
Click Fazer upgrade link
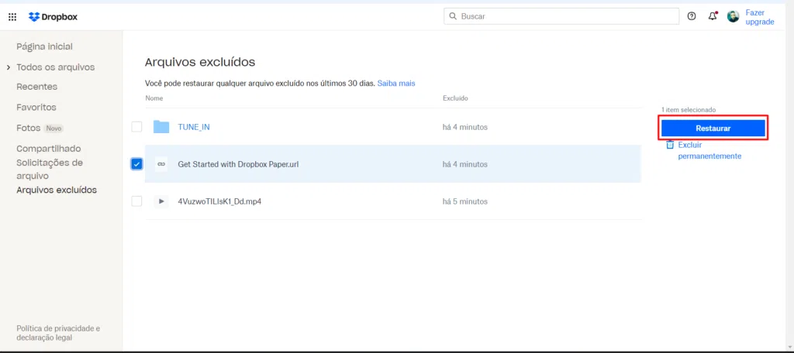(x=760, y=17)
